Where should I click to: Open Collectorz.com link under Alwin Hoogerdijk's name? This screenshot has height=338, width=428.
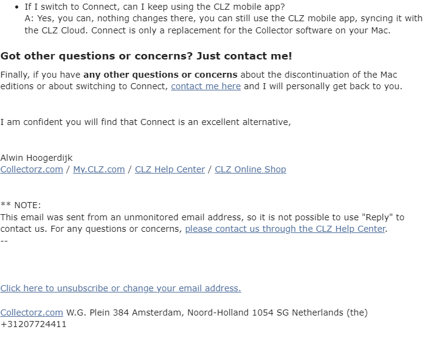32,169
